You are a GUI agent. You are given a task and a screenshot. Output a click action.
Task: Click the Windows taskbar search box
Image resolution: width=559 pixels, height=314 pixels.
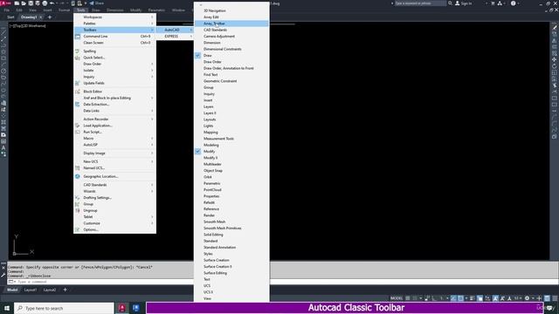pos(64,308)
